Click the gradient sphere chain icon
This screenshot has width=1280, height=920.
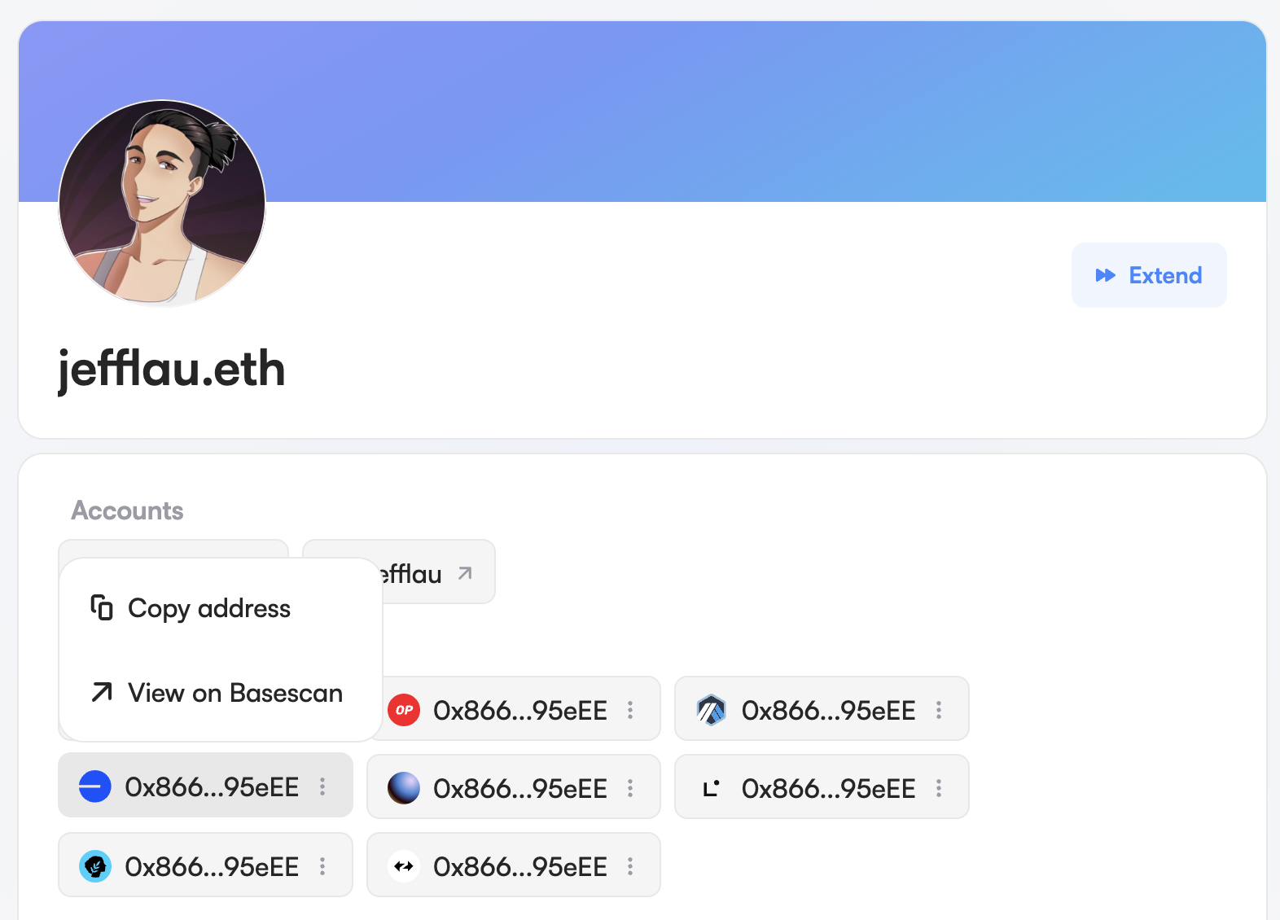tap(404, 788)
